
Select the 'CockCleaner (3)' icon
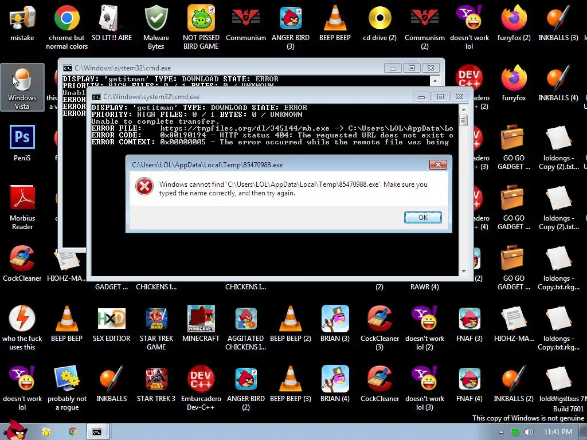(379, 328)
